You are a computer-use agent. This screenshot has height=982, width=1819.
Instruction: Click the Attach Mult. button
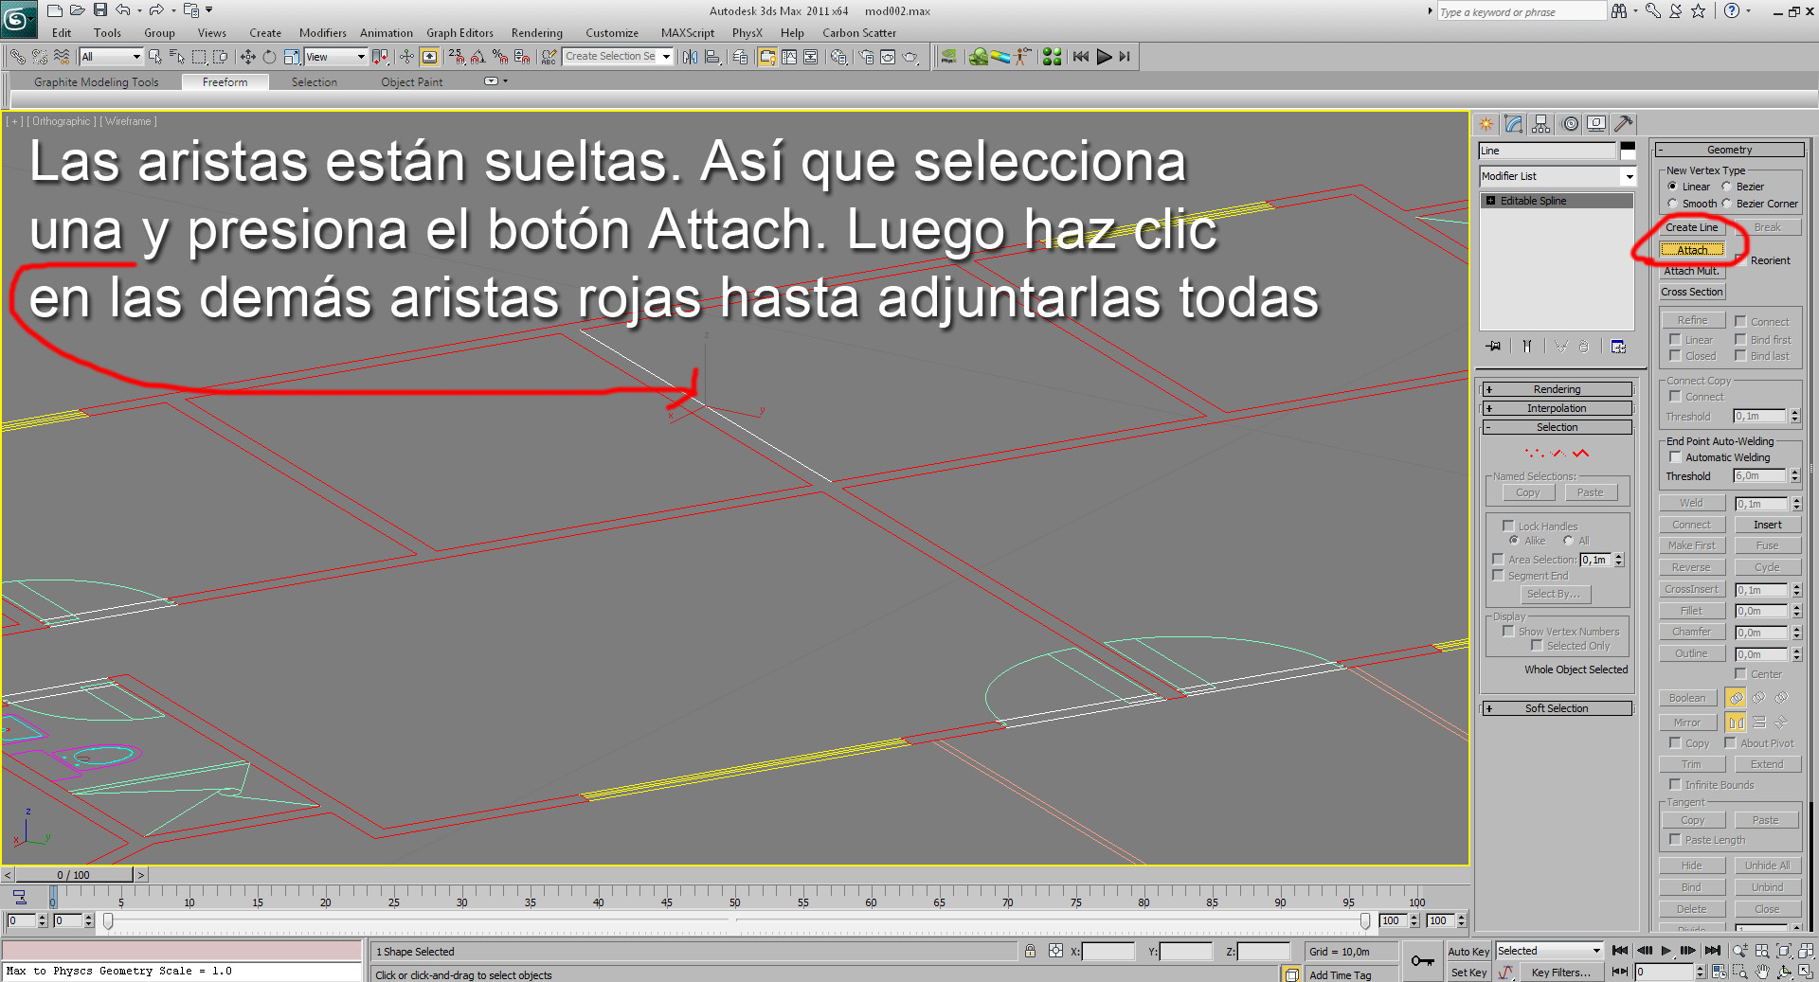click(1692, 271)
